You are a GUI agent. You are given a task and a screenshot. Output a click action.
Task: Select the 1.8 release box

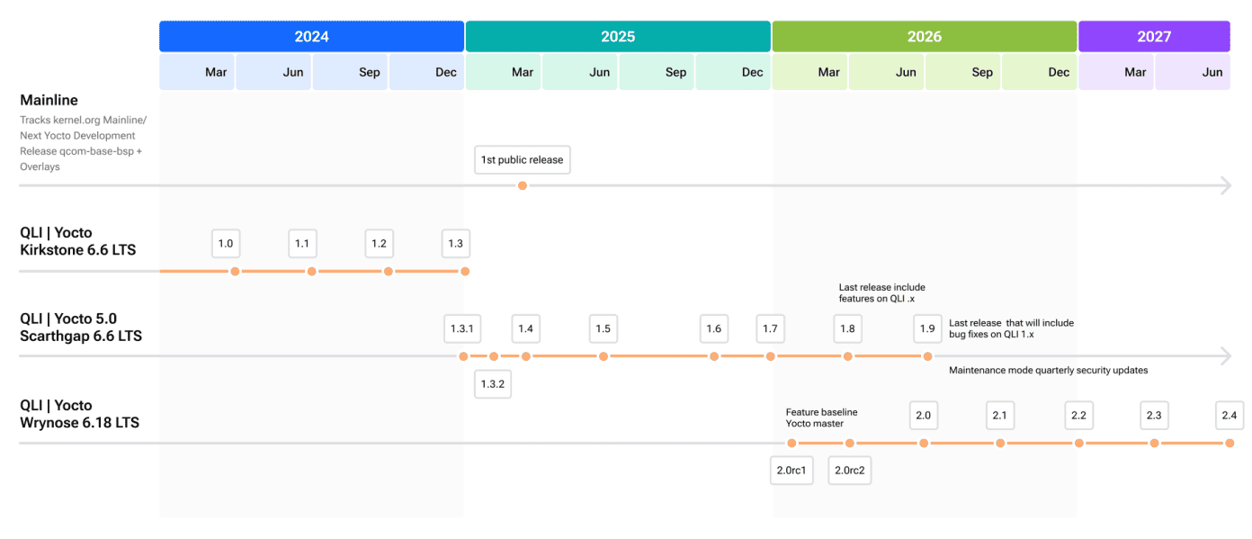pyautogui.click(x=847, y=328)
